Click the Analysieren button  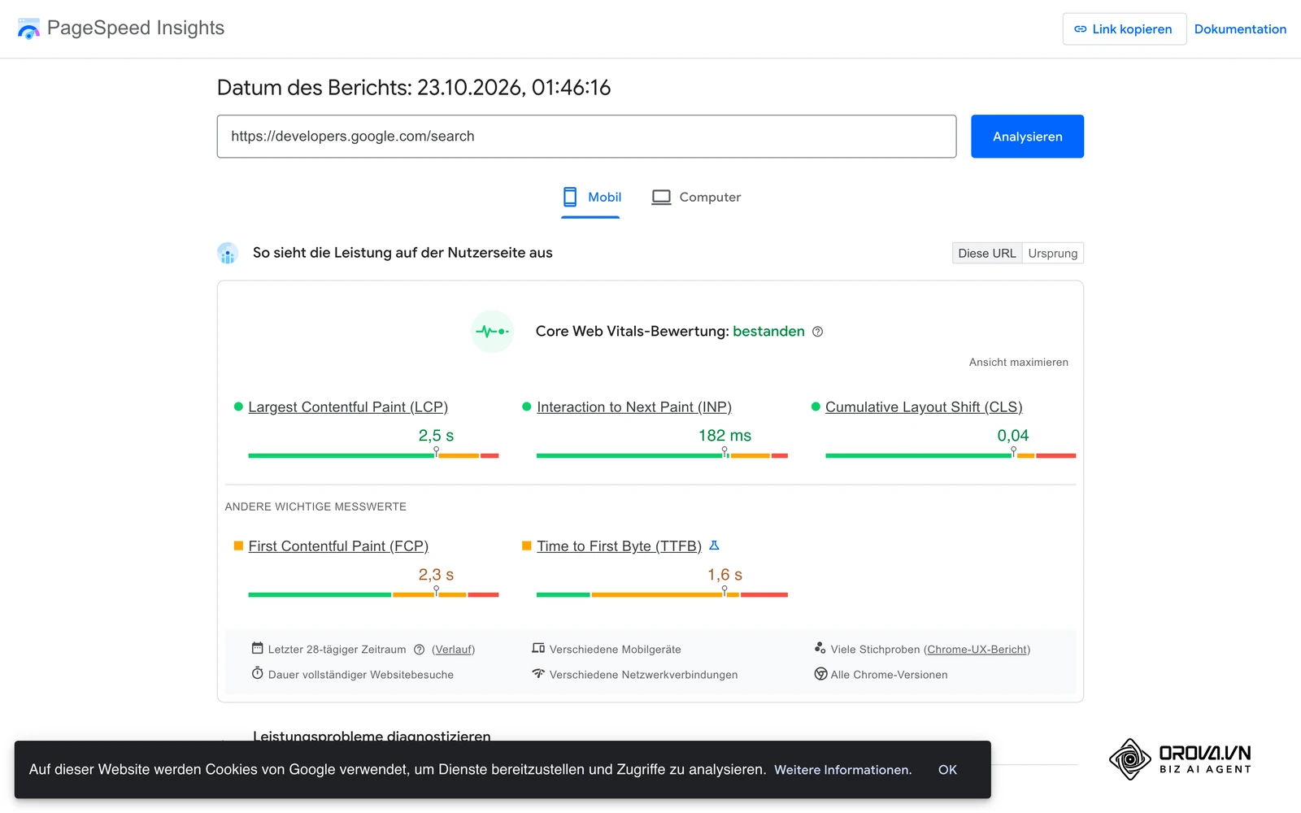(x=1027, y=137)
